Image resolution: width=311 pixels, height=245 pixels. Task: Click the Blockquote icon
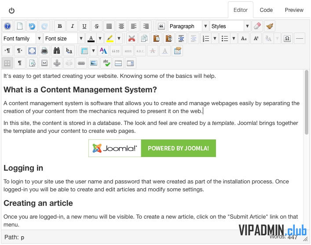pos(161,26)
